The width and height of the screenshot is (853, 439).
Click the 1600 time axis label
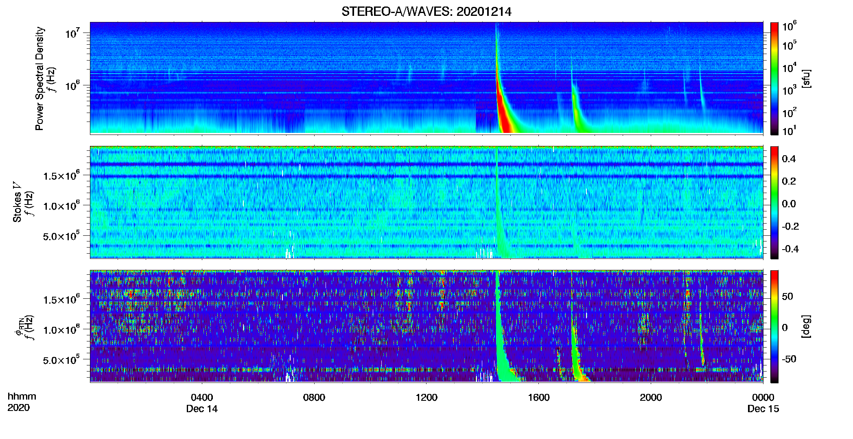coord(539,398)
